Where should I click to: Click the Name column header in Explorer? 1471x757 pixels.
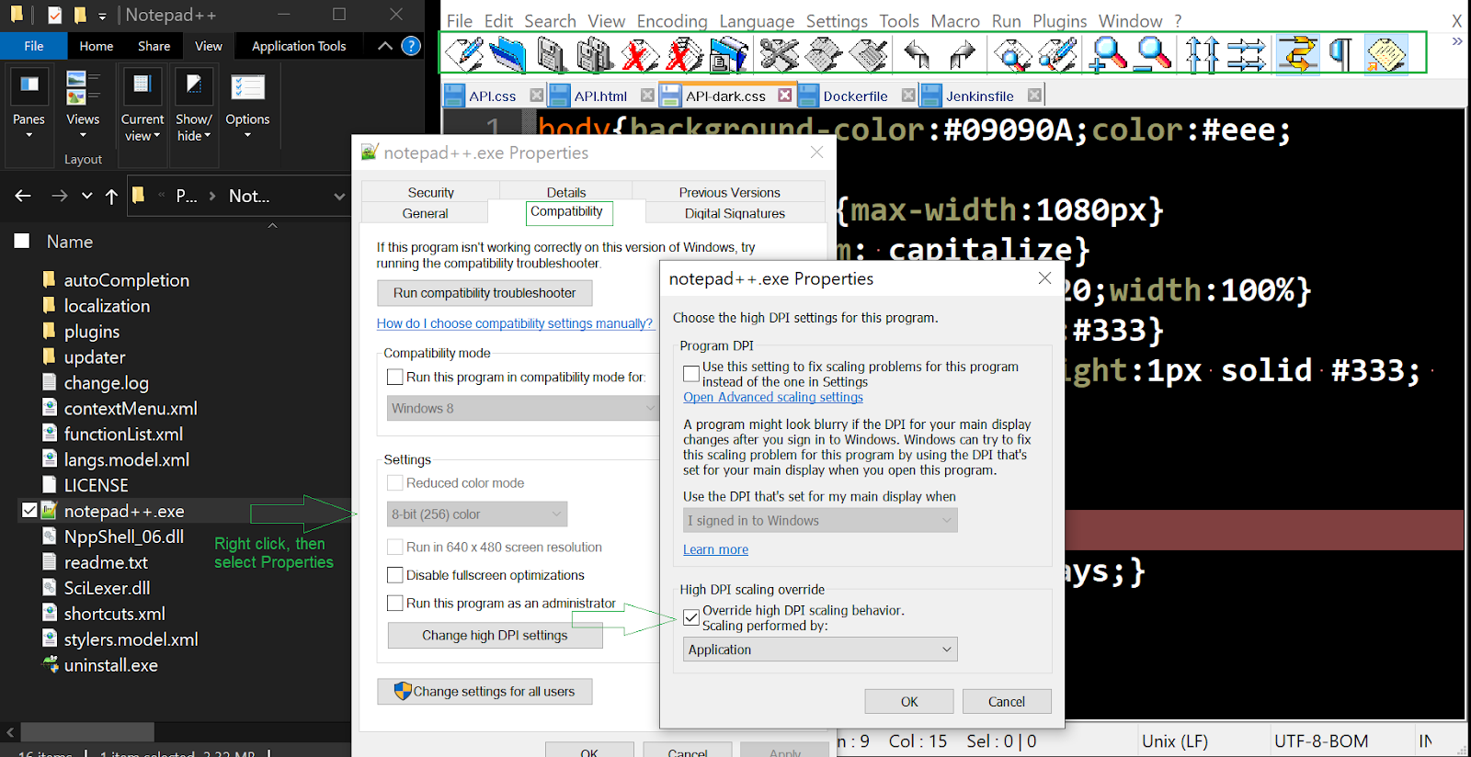pyautogui.click(x=70, y=242)
